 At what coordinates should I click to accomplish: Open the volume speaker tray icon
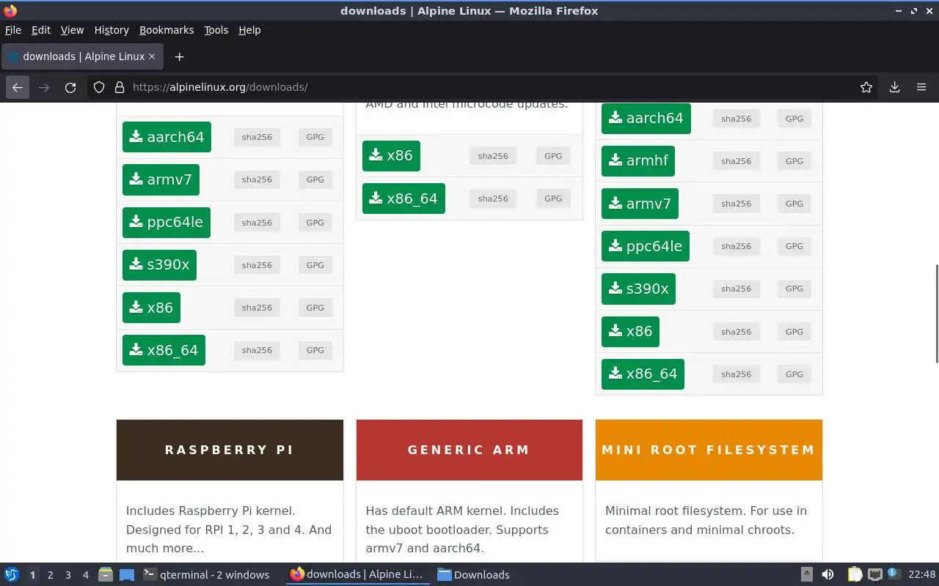(827, 574)
